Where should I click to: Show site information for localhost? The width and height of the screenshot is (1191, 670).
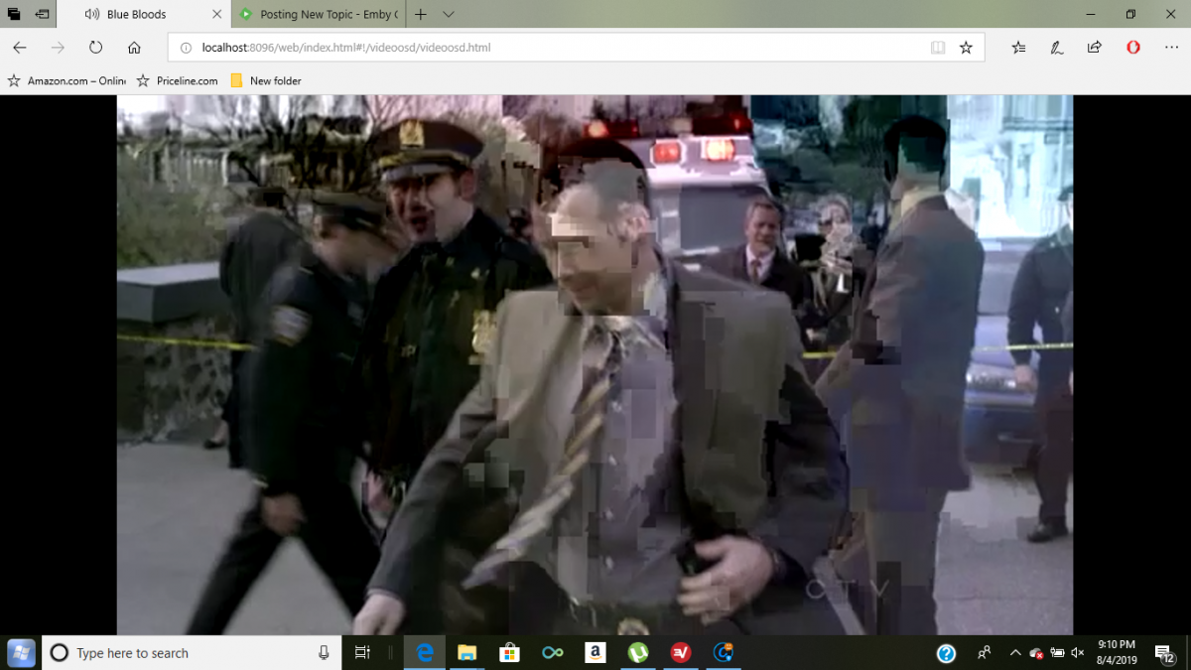[185, 48]
